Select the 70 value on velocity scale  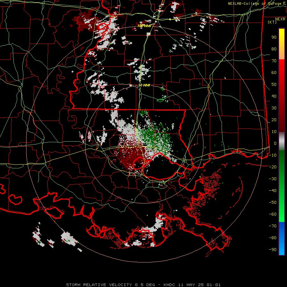pyautogui.click(x=274, y=61)
